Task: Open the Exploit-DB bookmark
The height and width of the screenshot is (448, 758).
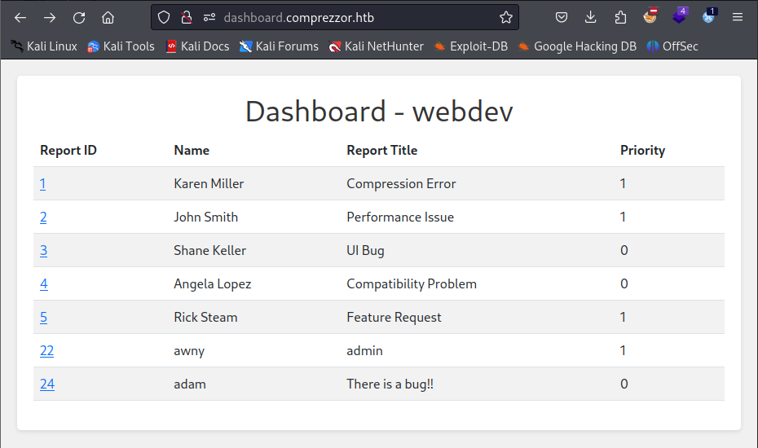Action: point(471,46)
